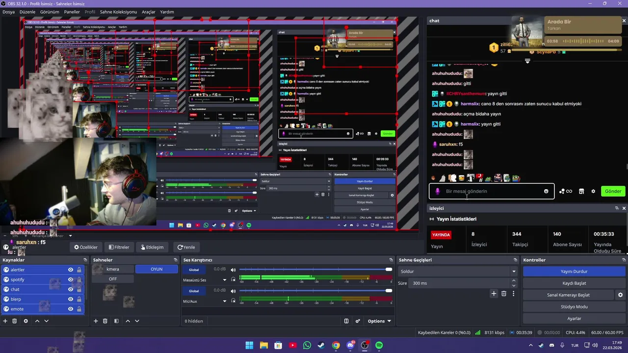The height and width of the screenshot is (353, 628).
Task: Hide the blerp source
Action: click(71, 299)
